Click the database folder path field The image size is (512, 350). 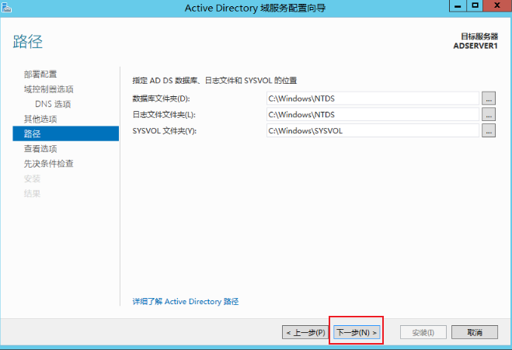[373, 99]
